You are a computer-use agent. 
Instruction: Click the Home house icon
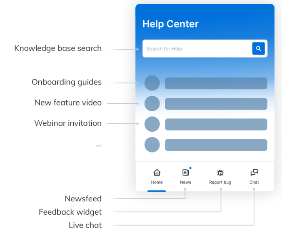(x=157, y=173)
